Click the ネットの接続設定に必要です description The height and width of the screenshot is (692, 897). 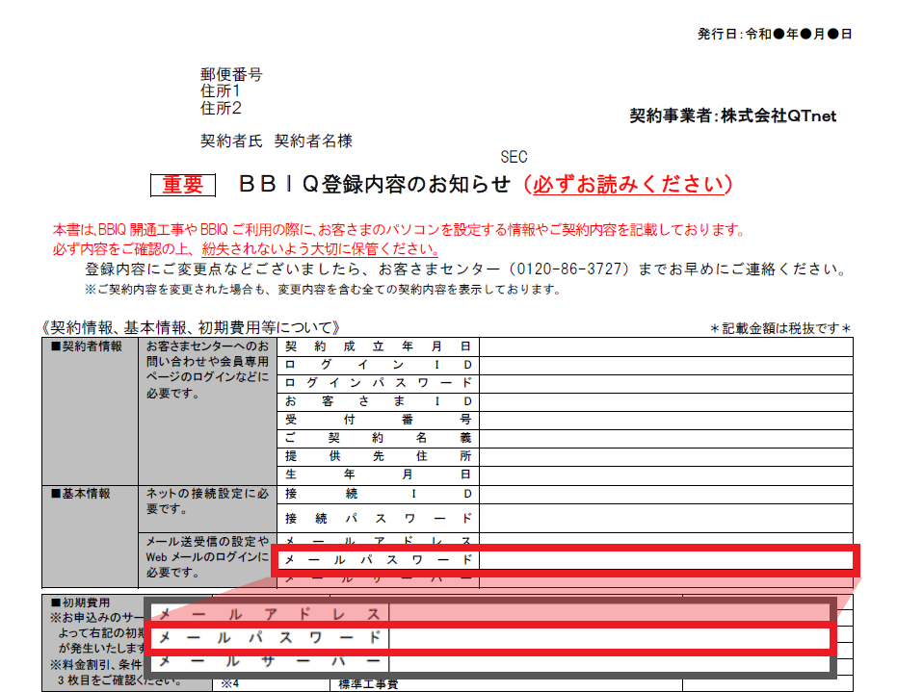[207, 501]
